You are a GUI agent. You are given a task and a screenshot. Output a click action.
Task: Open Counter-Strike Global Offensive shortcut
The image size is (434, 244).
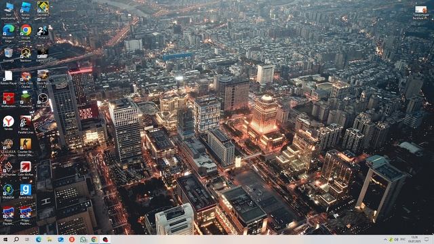(x=26, y=148)
